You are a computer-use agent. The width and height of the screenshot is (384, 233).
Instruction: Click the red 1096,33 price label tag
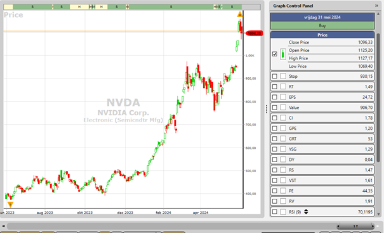[254, 33]
